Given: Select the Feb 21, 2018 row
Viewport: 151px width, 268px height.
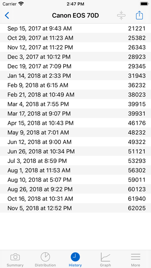Looking at the screenshot, I should 75,94.
